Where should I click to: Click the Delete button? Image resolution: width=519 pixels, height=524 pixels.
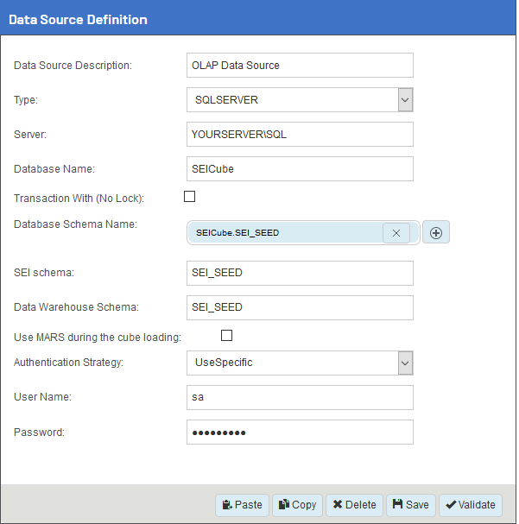(354, 505)
